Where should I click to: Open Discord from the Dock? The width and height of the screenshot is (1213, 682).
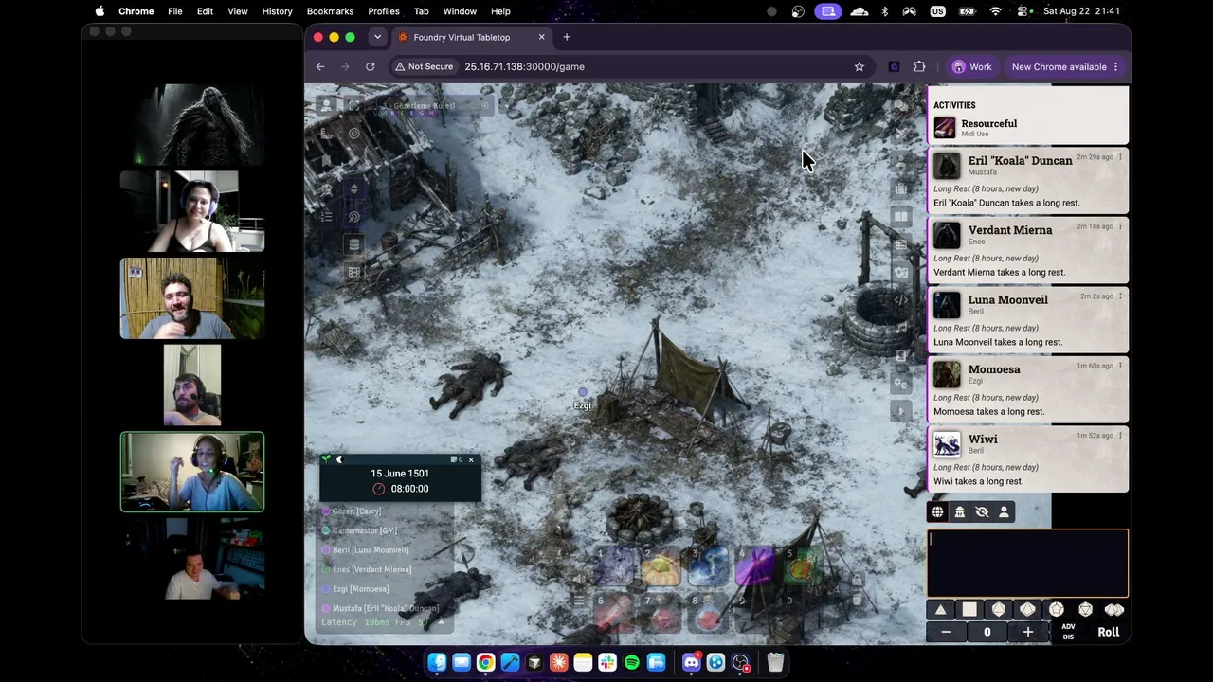691,663
